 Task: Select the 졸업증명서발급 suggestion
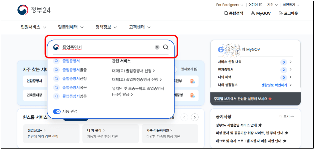pyautogui.click(x=74, y=70)
